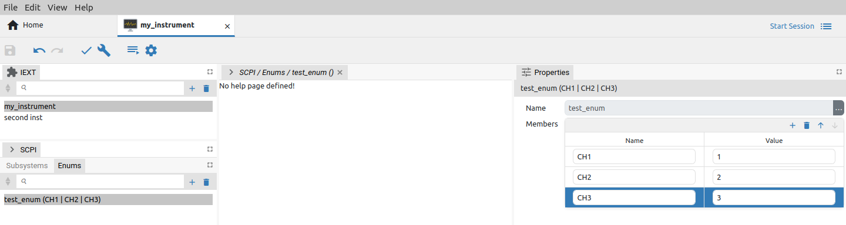
Task: Expand the breadcrumb chevron before SCPI / Enums
Action: click(x=231, y=72)
